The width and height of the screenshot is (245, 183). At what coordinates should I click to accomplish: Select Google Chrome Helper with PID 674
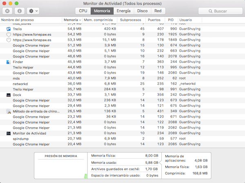coord(31,46)
